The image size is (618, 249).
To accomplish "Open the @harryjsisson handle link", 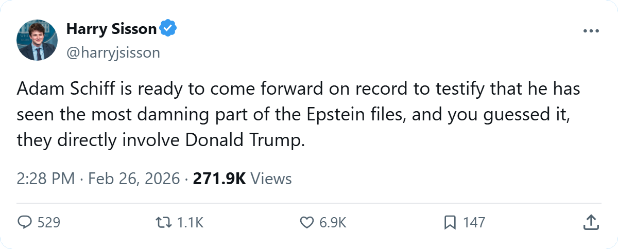I will pos(113,52).
